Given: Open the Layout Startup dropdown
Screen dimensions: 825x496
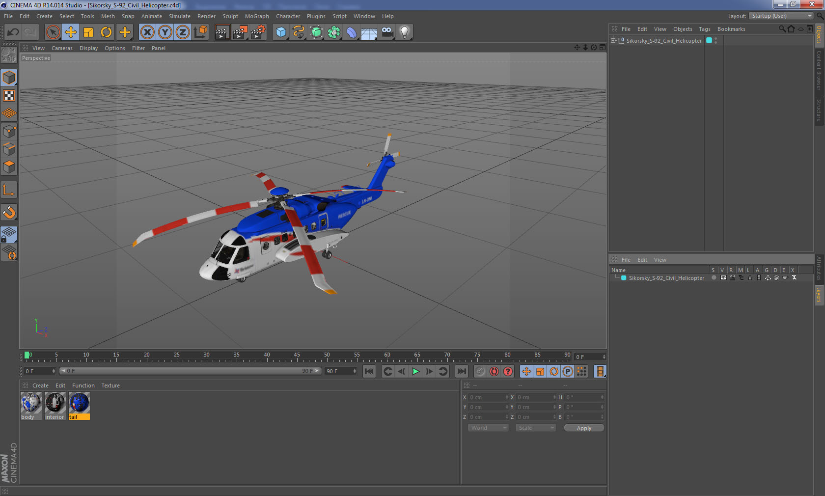Looking at the screenshot, I should point(781,16).
